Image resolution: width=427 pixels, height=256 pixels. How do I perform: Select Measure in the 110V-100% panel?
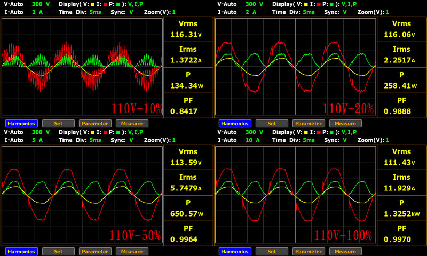[x=345, y=251]
